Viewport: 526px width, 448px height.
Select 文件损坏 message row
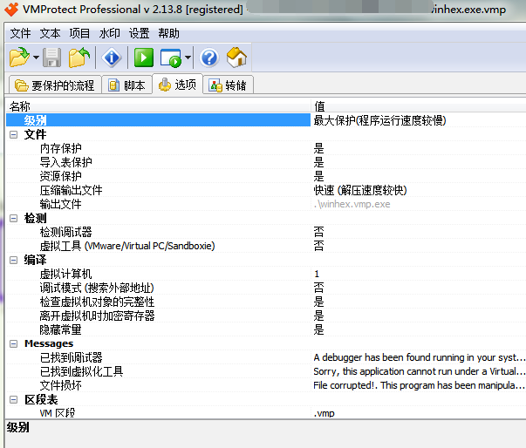(61, 385)
